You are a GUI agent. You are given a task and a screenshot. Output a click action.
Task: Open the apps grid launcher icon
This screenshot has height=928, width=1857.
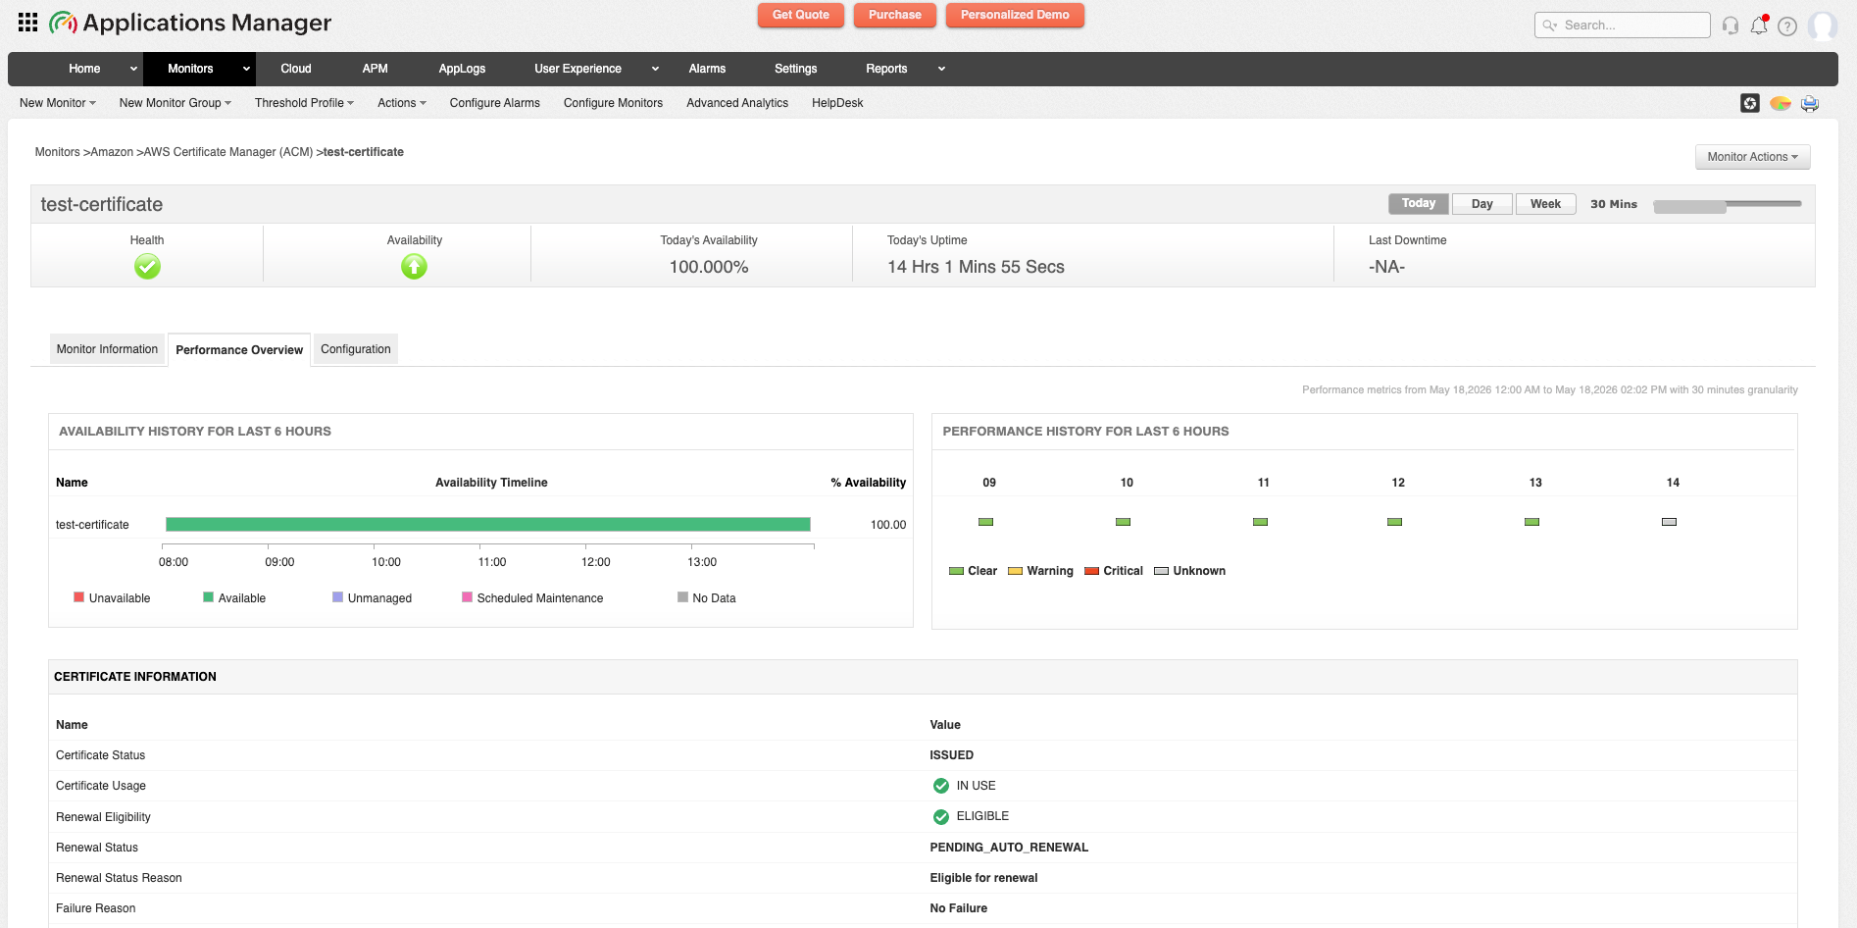coord(27,23)
